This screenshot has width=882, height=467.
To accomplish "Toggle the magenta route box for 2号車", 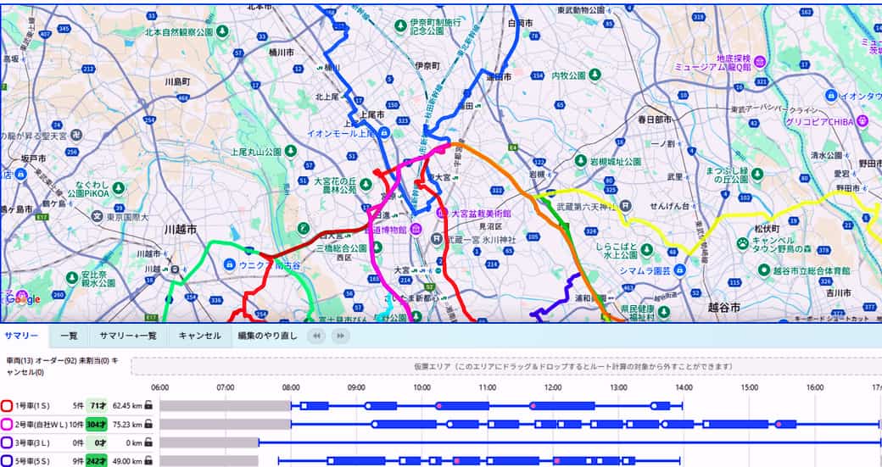I will (x=7, y=425).
